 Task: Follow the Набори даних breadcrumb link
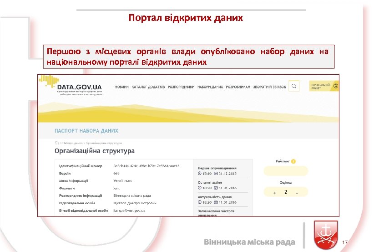point(72,143)
